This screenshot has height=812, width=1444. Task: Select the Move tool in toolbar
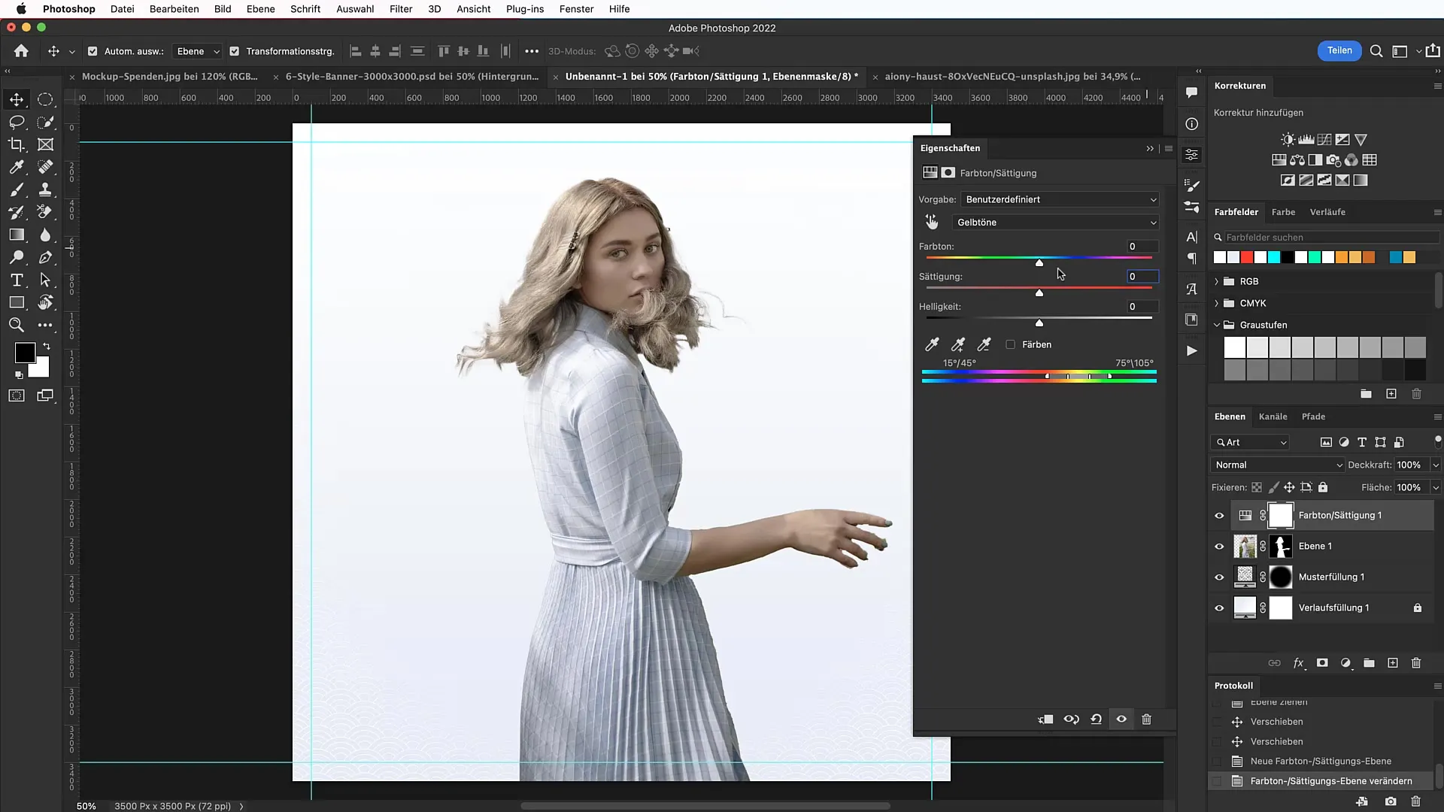(x=16, y=98)
